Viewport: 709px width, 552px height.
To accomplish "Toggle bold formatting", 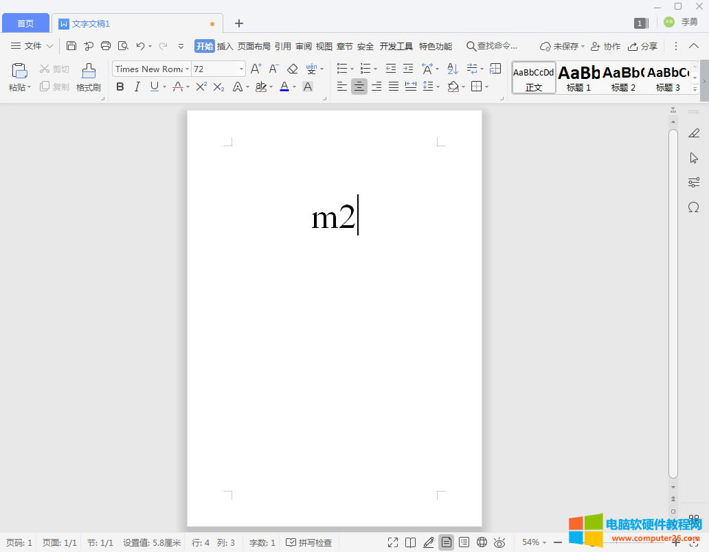I will click(120, 87).
